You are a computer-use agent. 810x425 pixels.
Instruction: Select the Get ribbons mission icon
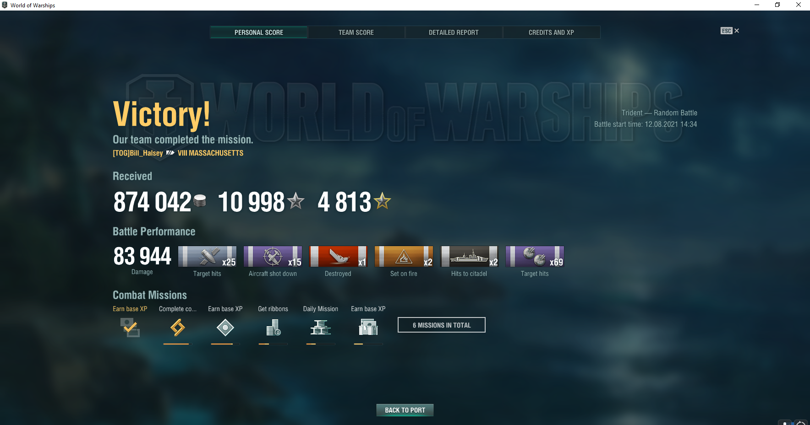[x=273, y=328]
